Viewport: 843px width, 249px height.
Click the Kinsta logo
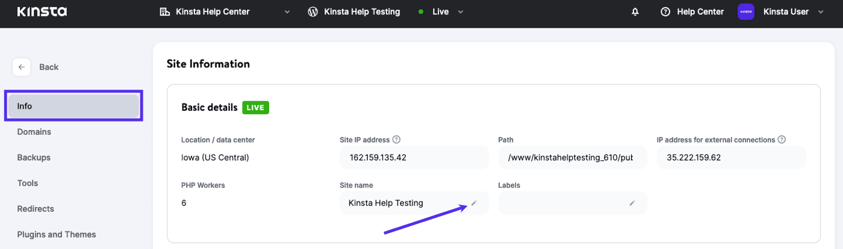pos(42,11)
